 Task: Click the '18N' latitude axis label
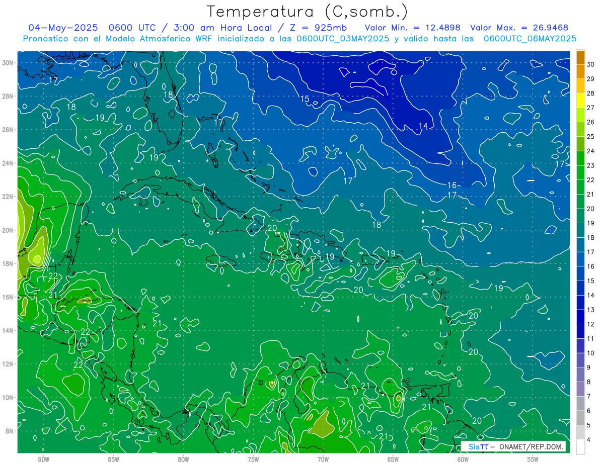coord(9,263)
